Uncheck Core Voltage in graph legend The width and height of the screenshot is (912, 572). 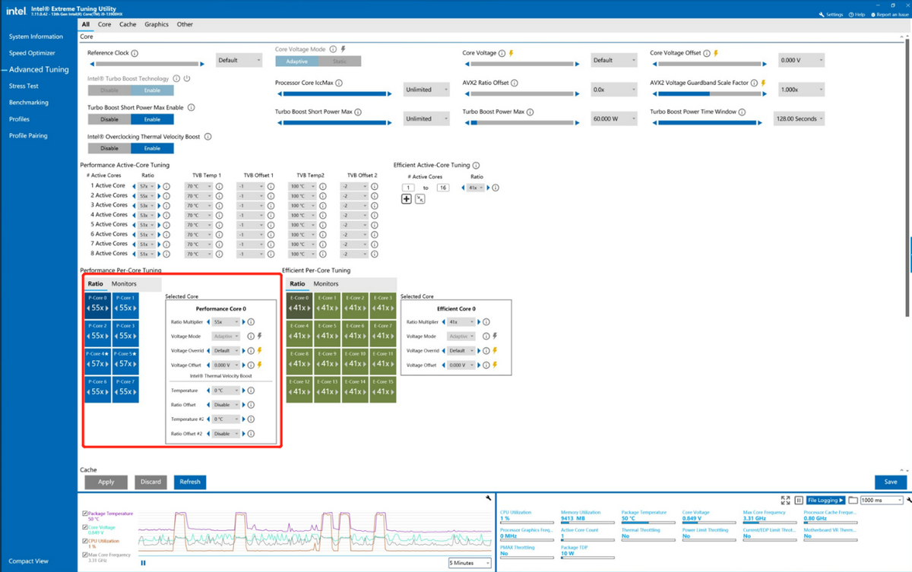[85, 527]
